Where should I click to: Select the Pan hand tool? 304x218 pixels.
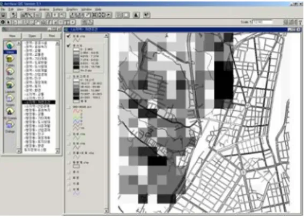click(x=37, y=22)
